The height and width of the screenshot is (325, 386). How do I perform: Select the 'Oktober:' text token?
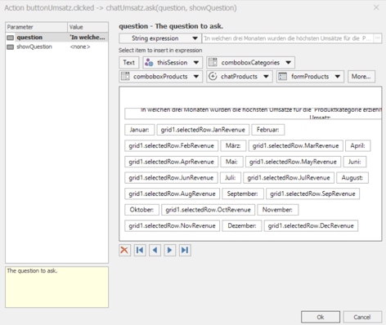pyautogui.click(x=141, y=210)
